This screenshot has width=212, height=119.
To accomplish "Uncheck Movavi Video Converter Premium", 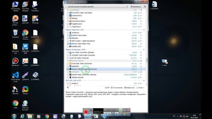I will pyautogui.click(x=68, y=69).
